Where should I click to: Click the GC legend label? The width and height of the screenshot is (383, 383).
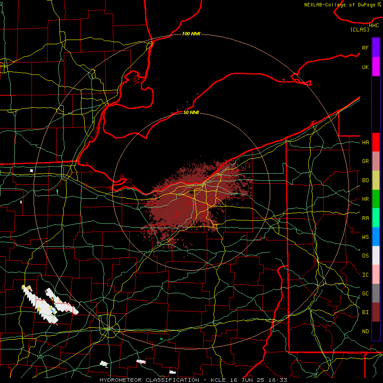[365, 294]
